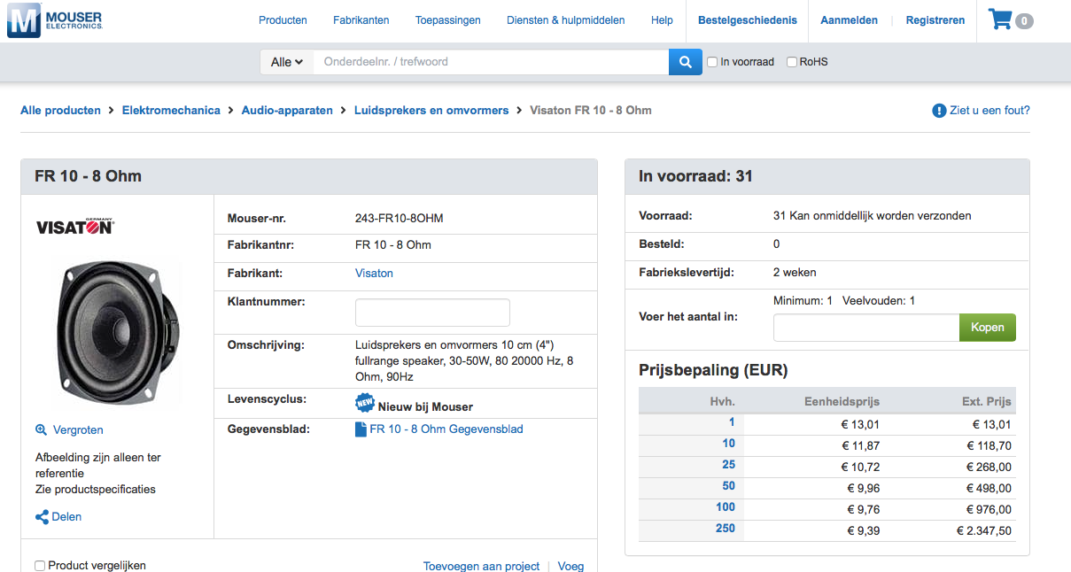Click the Vergroten magnifier icon
The image size is (1071, 572).
coord(41,430)
